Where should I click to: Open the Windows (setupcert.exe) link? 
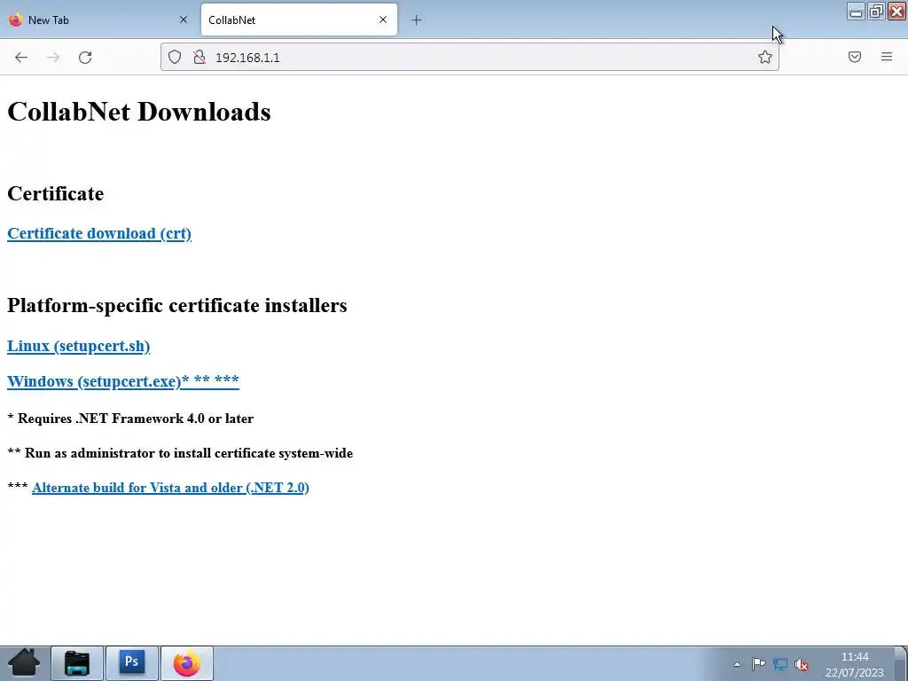click(x=122, y=381)
